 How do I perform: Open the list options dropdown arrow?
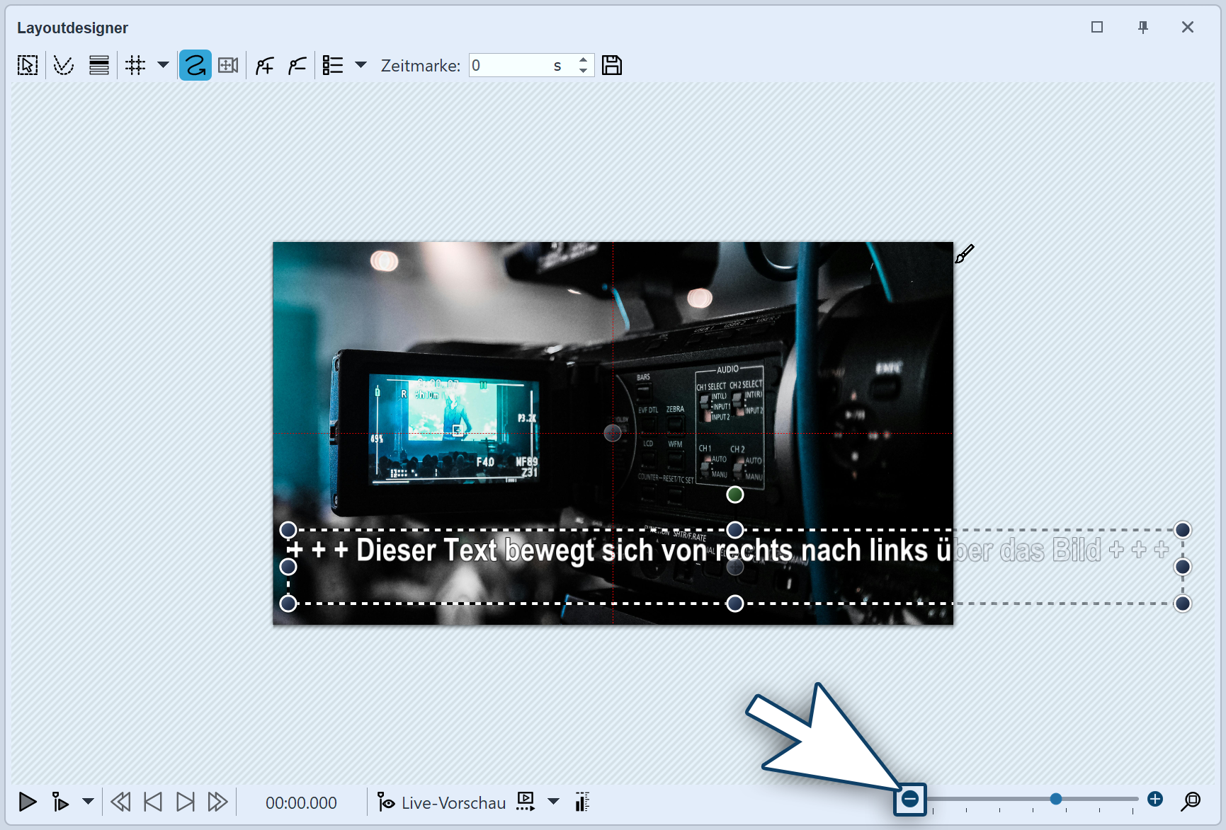[361, 65]
